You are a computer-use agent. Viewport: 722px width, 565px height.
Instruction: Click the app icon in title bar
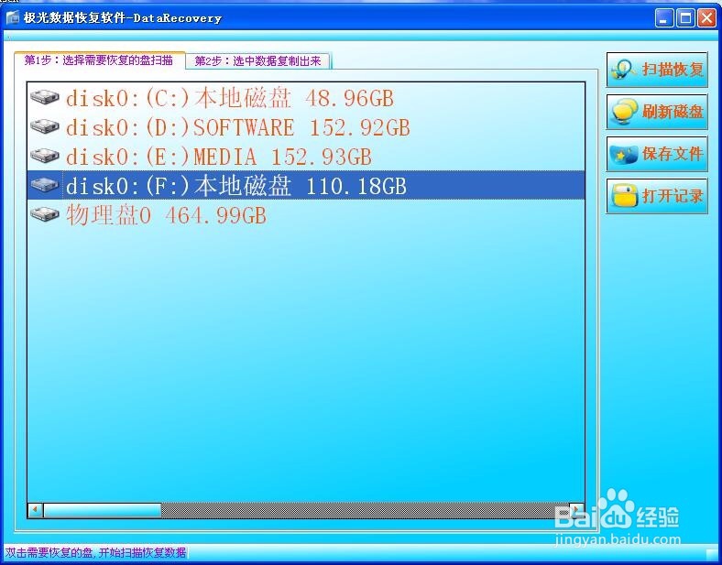13,17
